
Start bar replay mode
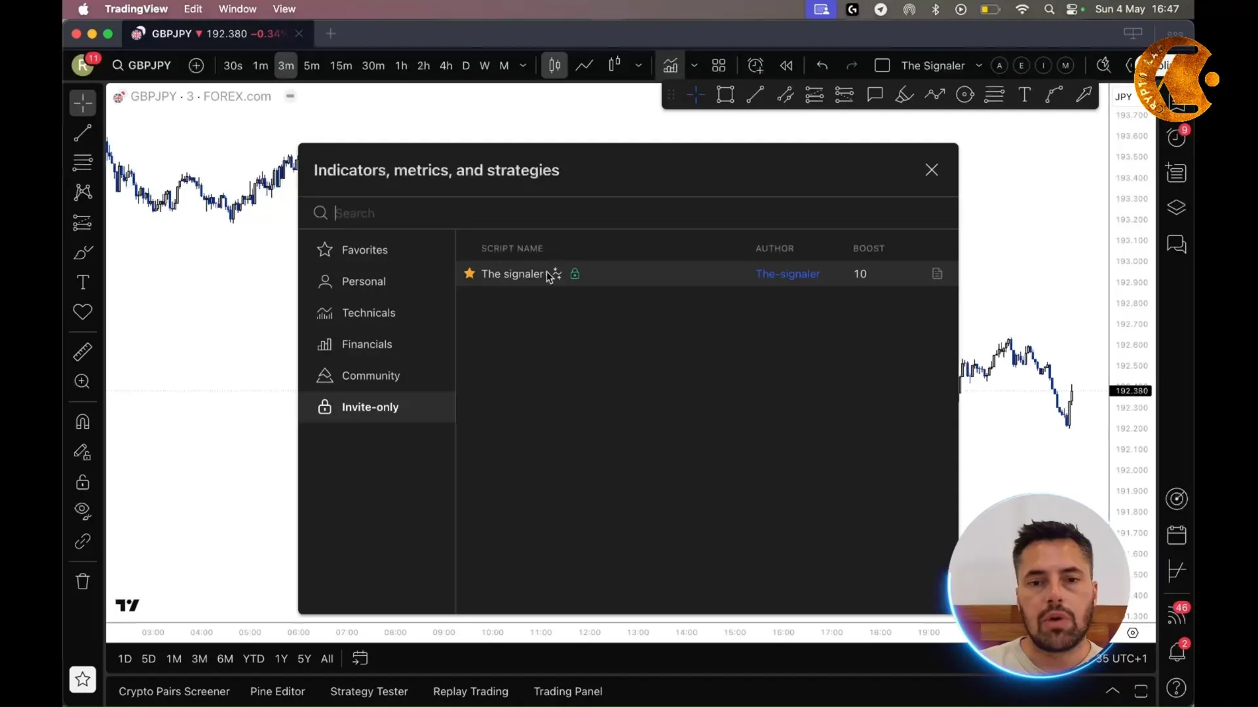[x=786, y=65]
